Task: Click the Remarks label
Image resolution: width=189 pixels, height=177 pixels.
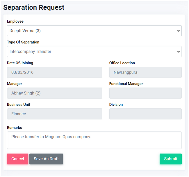Action: [15, 128]
